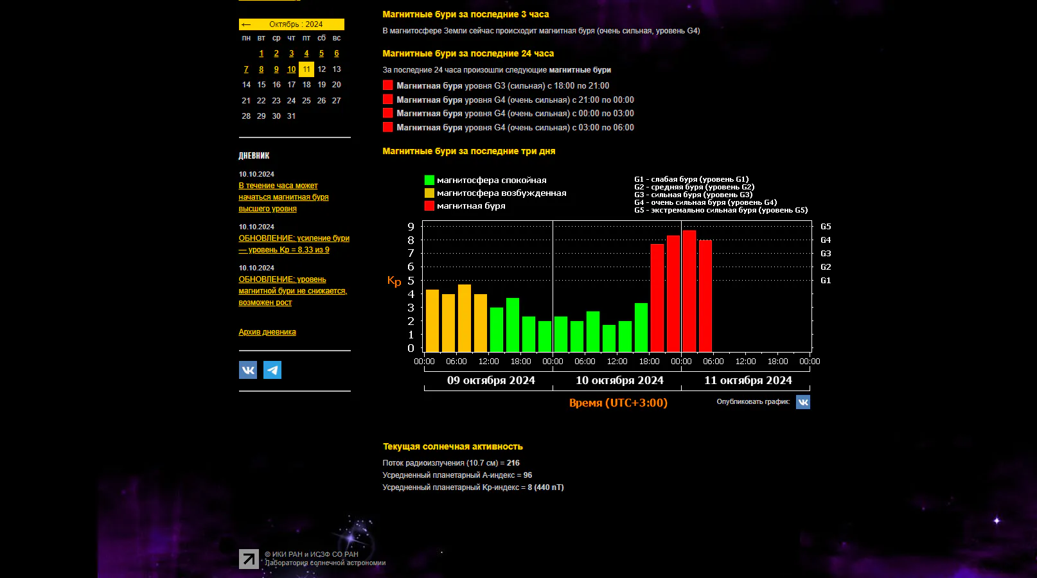
Task: Open diary entry 'усиление бури — уровень Kp = 8.33'
Action: 294,244
